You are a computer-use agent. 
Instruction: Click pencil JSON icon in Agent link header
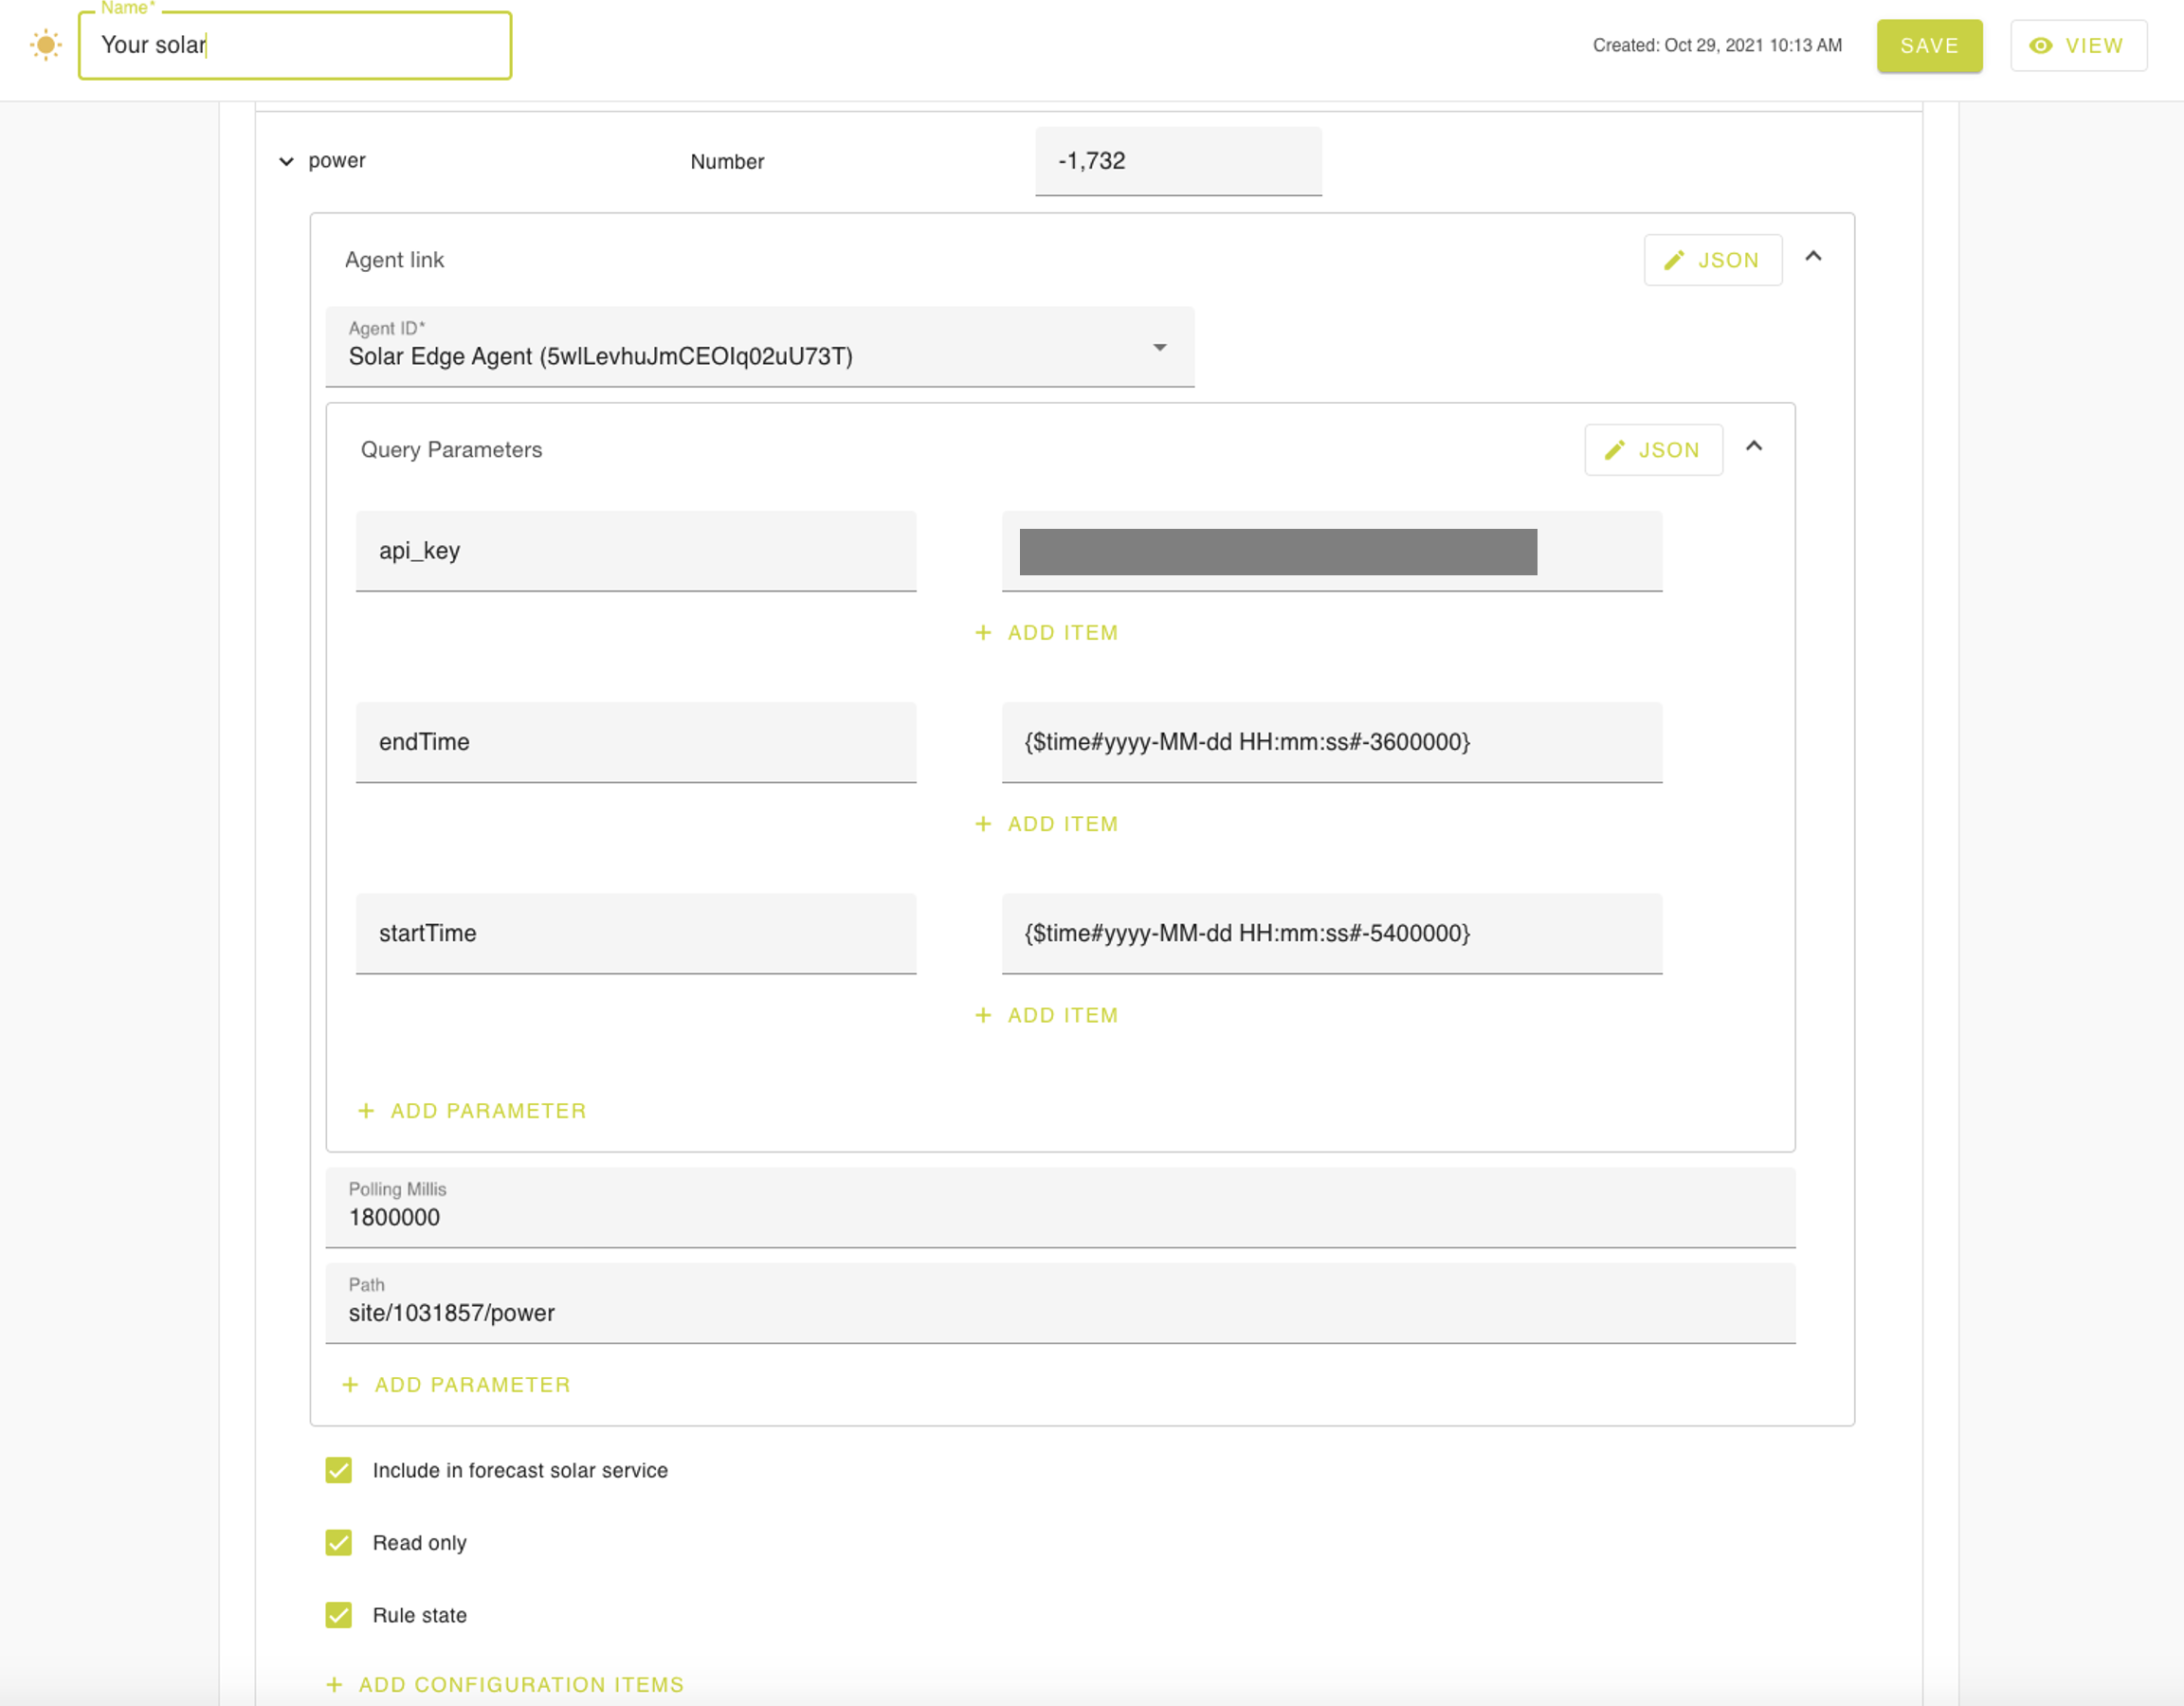[1673, 261]
